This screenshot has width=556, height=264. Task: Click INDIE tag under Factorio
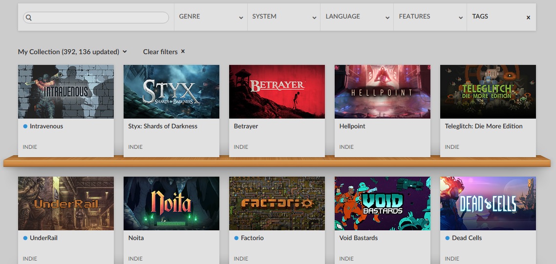click(x=241, y=259)
